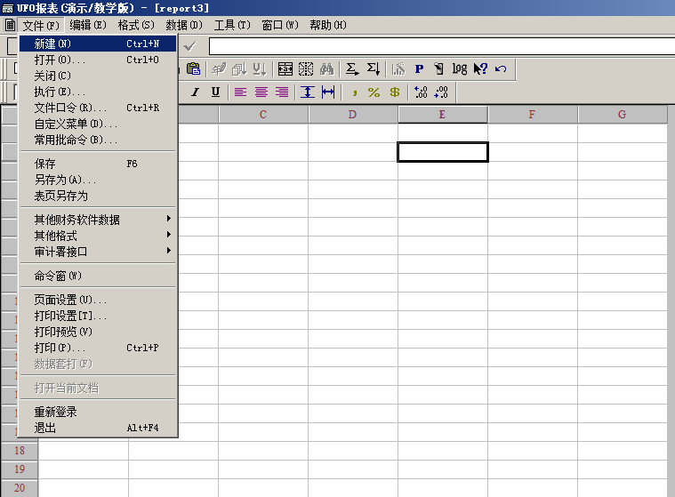Select row 19 header

point(20,469)
